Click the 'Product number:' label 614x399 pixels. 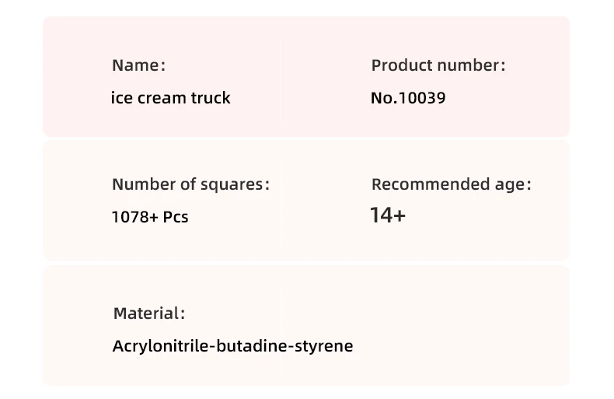(438, 65)
